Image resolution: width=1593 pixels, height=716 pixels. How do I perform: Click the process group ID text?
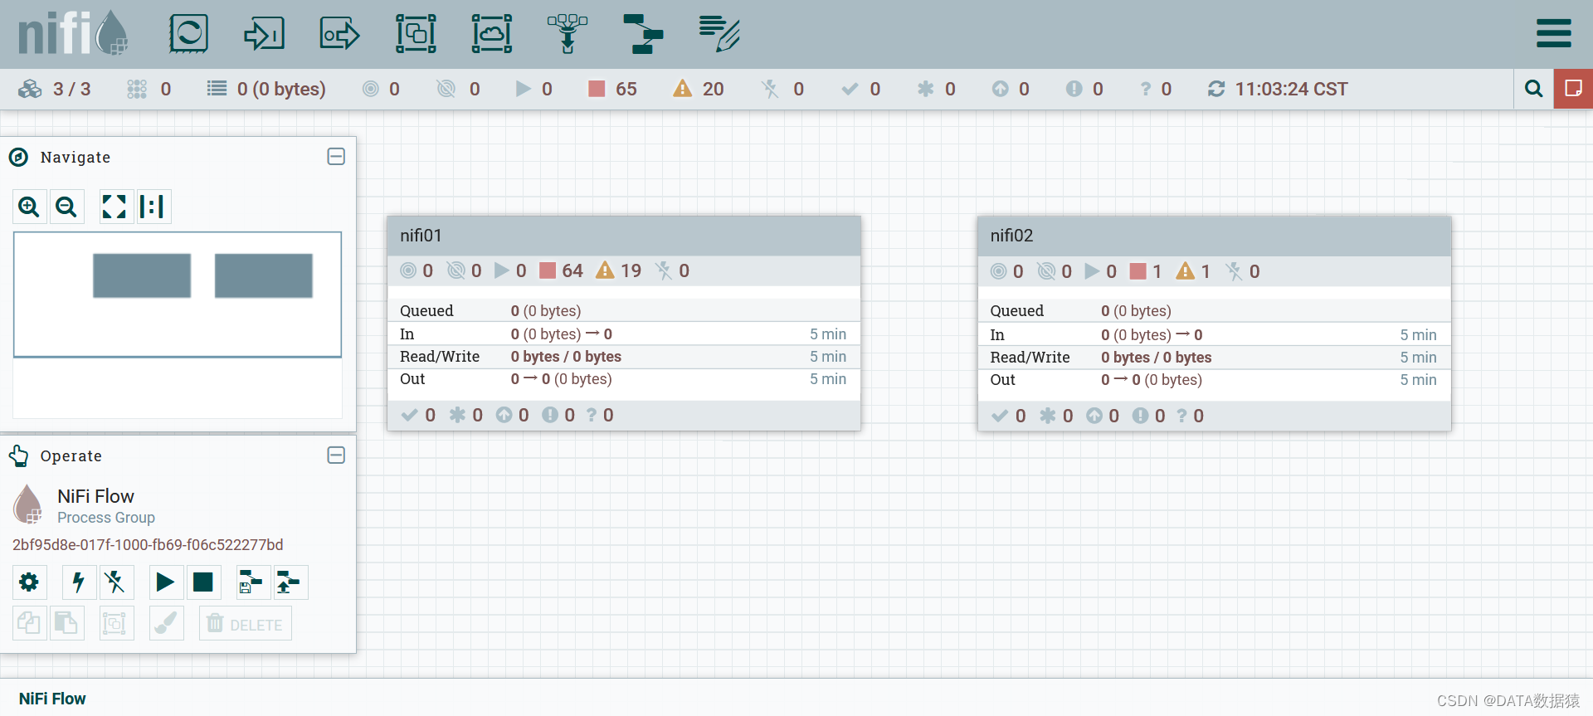coord(148,545)
